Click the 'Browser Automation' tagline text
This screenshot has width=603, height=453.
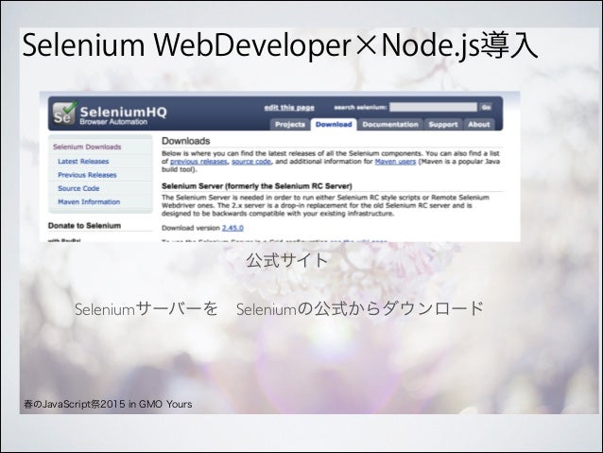point(113,122)
